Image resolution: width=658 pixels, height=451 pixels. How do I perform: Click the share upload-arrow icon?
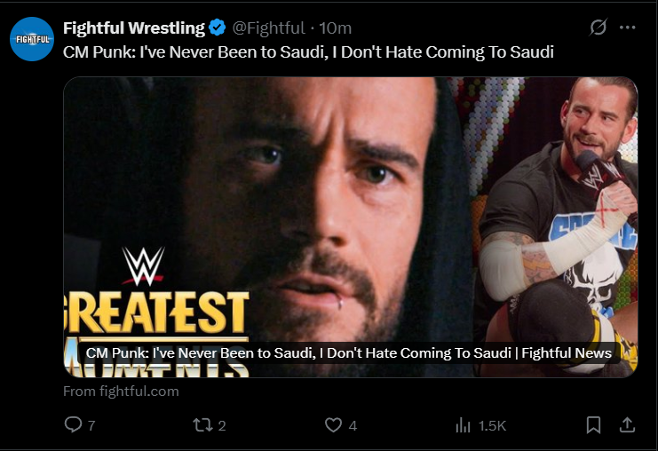pyautogui.click(x=627, y=425)
